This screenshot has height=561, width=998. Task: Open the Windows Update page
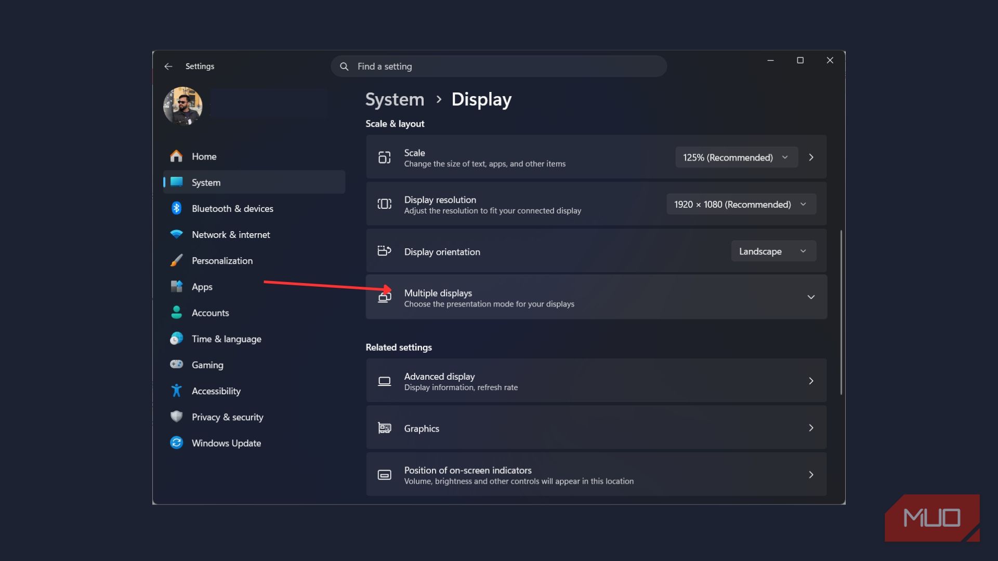click(254, 443)
